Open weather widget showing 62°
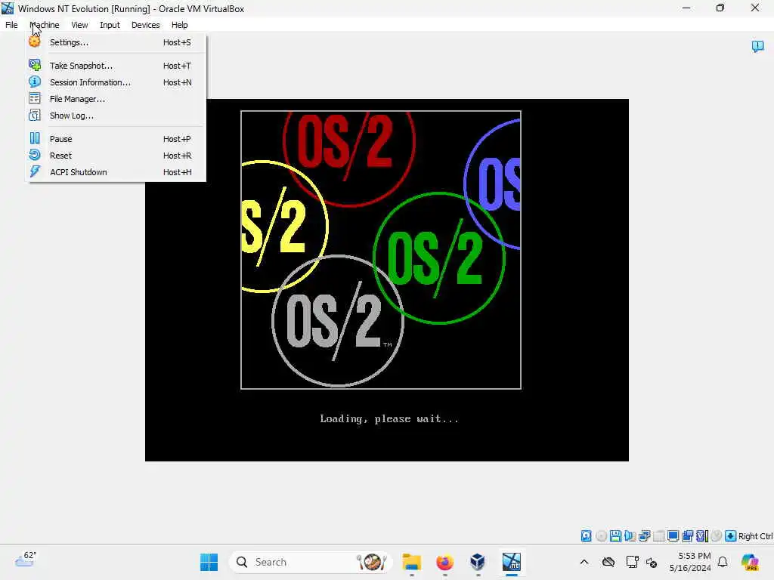The height and width of the screenshot is (580, 774). click(x=26, y=560)
